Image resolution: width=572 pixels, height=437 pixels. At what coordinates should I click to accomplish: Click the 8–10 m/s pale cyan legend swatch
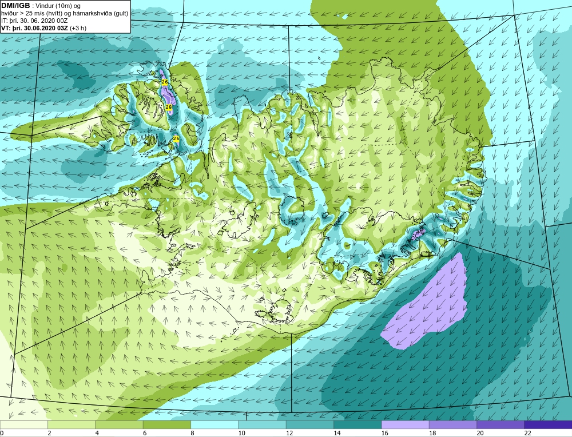click(x=214, y=424)
